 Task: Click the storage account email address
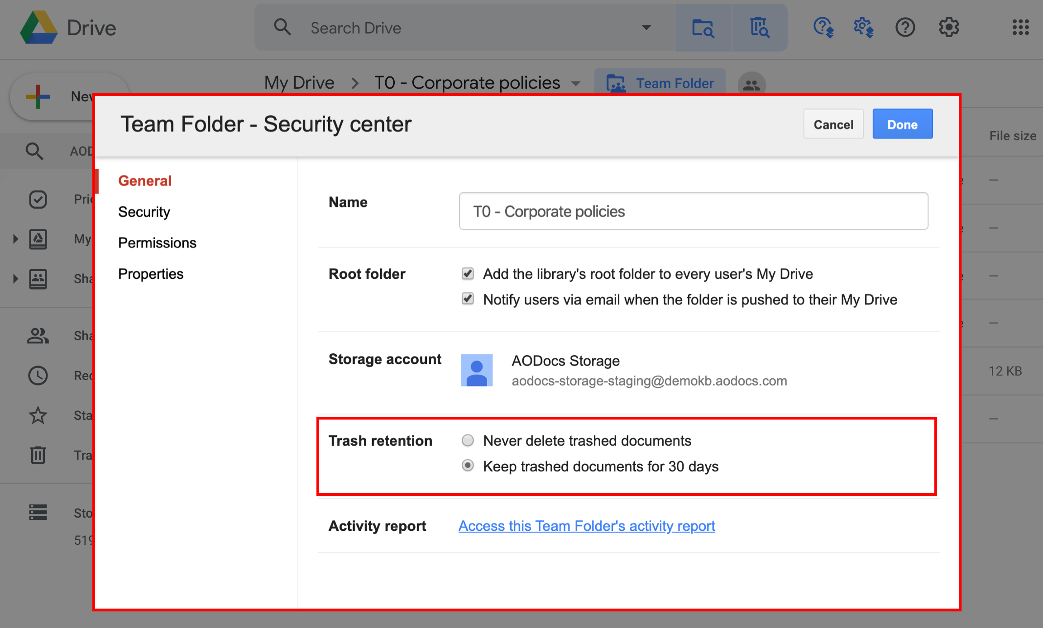tap(649, 381)
